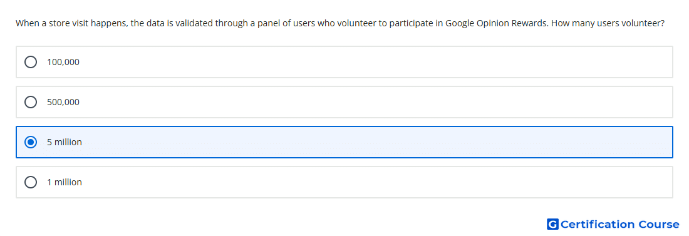
Task: Select the 100,000 radio button circle
Action: (x=31, y=62)
